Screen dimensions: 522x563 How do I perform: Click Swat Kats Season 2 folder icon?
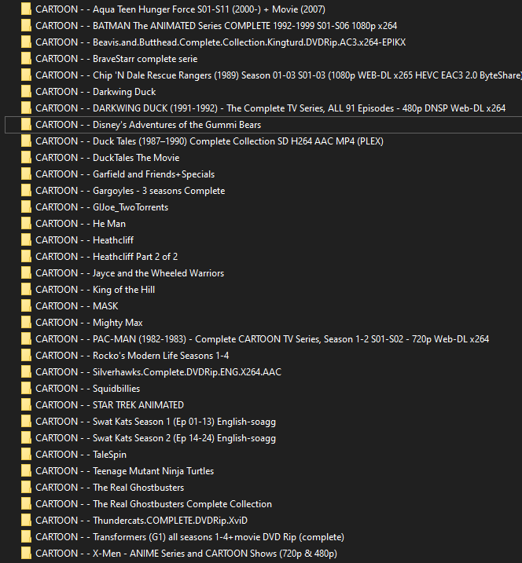tap(26, 438)
